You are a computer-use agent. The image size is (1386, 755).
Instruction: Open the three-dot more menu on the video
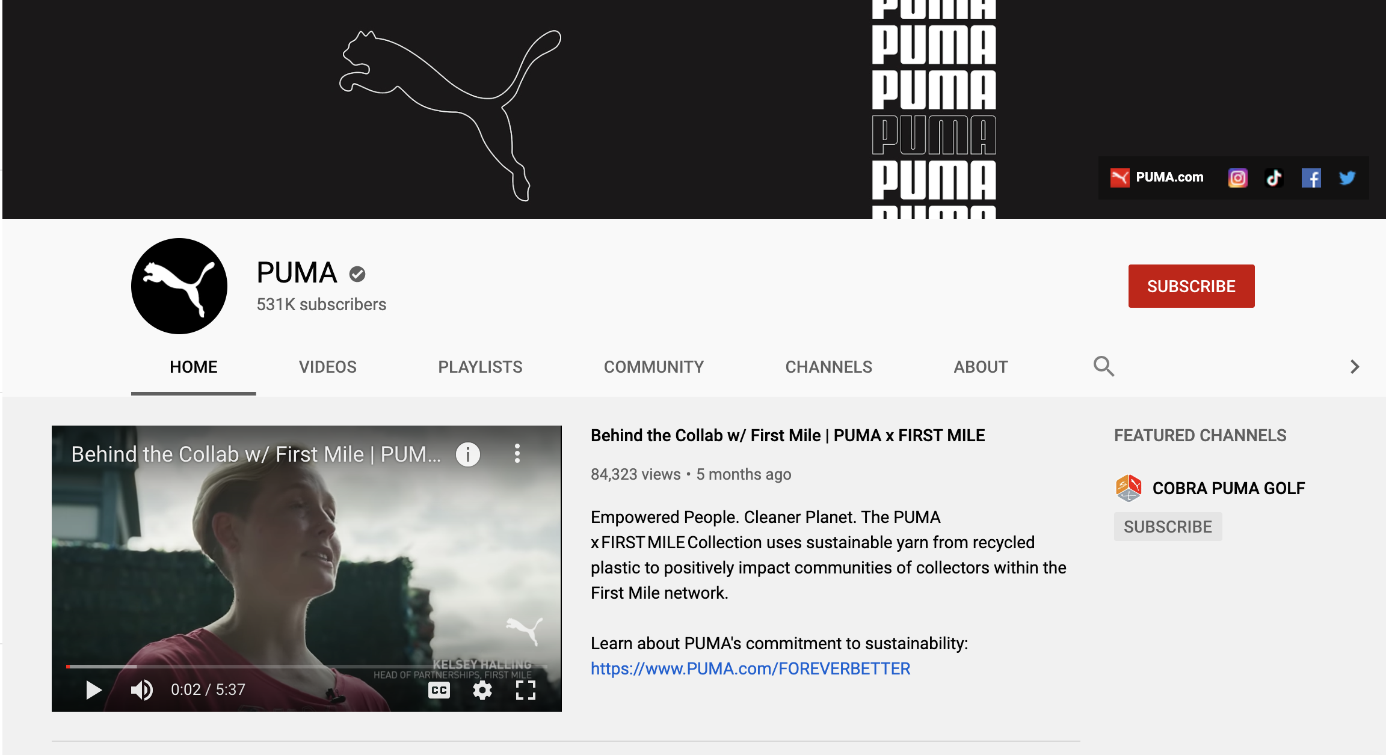(x=517, y=454)
